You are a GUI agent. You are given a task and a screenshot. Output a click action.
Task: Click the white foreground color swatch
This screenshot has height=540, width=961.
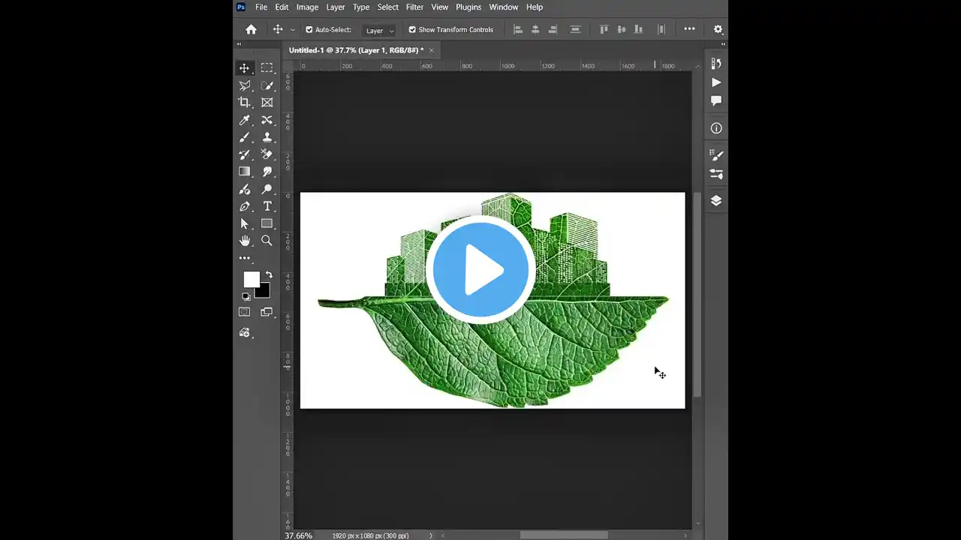click(x=252, y=279)
